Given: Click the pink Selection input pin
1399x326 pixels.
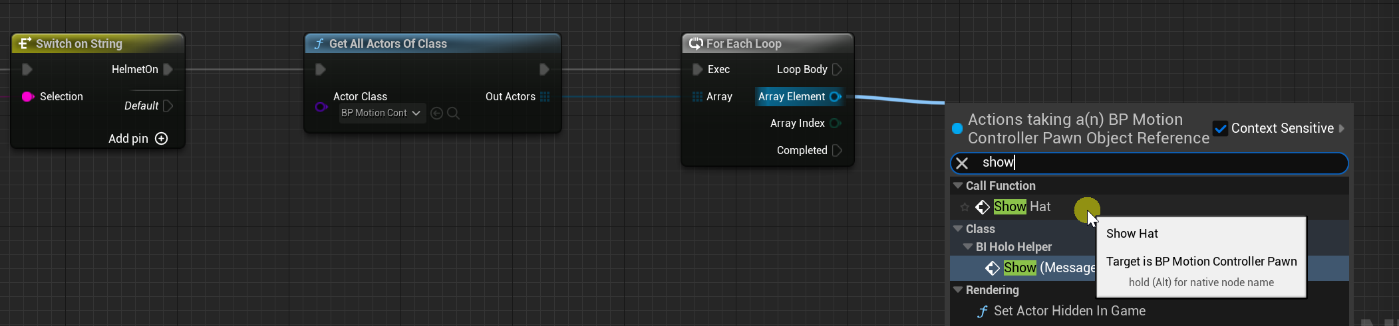Looking at the screenshot, I should point(28,97).
